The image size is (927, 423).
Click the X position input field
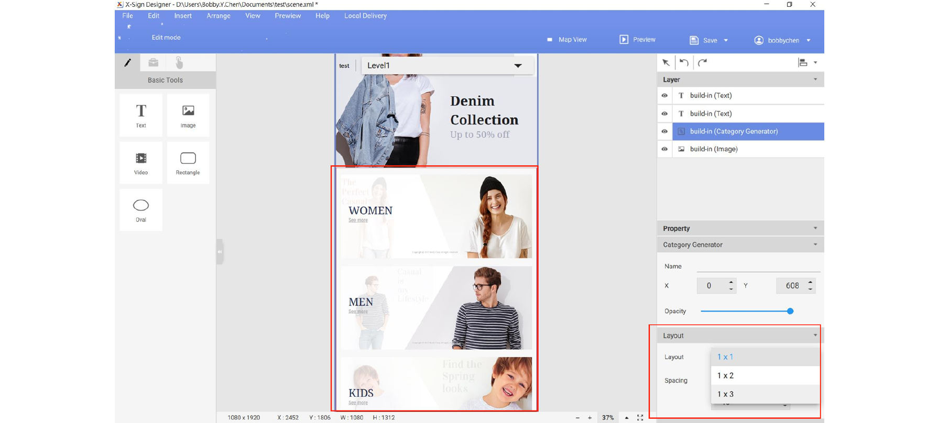click(x=711, y=286)
